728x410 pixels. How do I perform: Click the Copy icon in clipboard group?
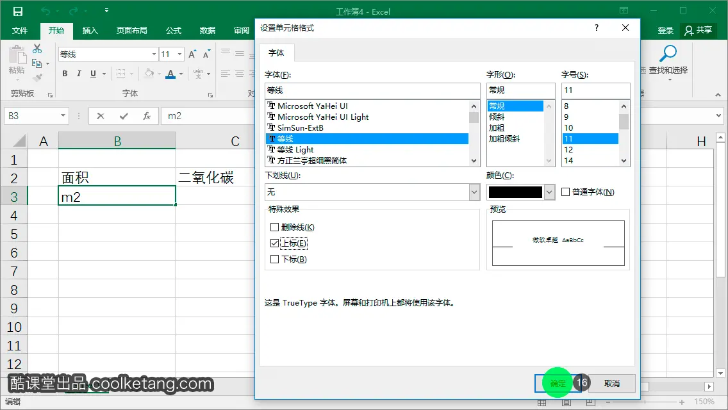pos(37,63)
